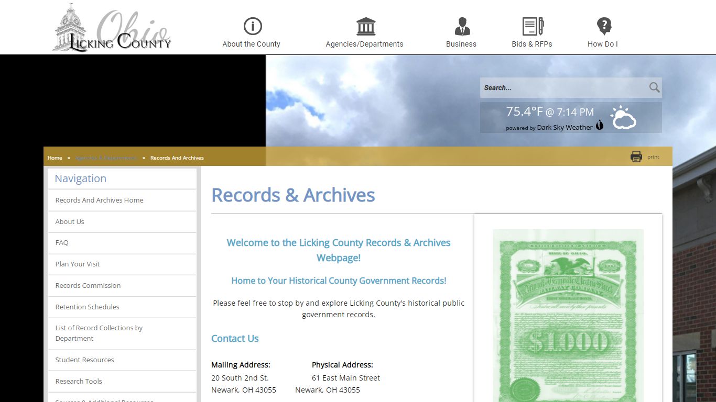Open the About the County menu
Viewport: 716px width, 402px height.
point(251,44)
